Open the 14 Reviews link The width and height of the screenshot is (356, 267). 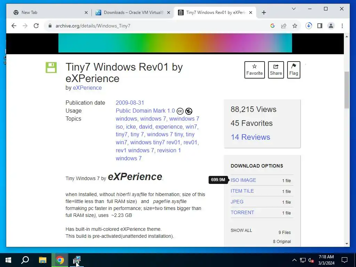click(x=250, y=137)
